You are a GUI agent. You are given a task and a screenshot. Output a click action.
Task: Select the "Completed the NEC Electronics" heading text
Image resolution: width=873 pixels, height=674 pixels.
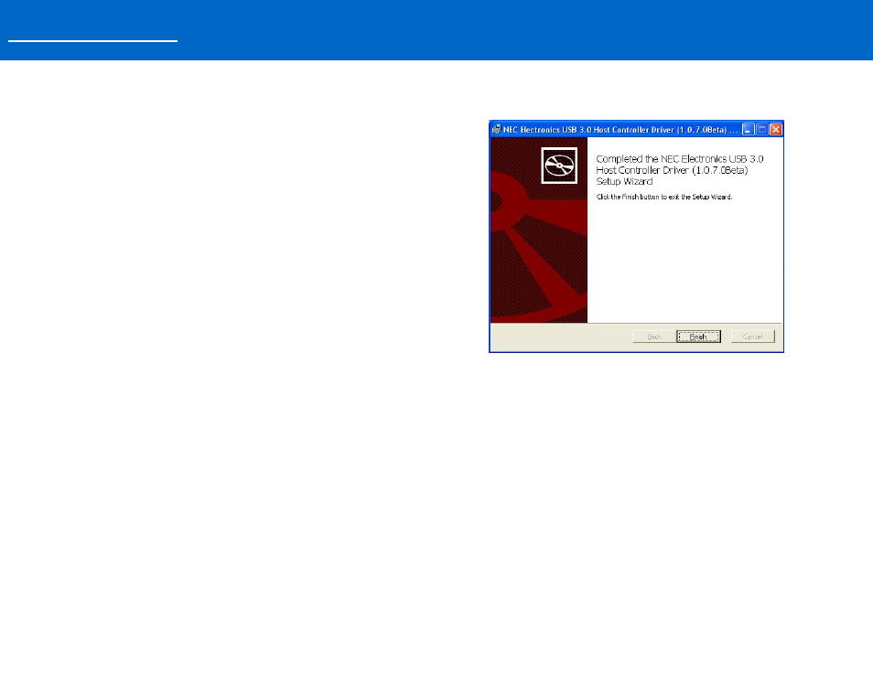click(x=680, y=170)
